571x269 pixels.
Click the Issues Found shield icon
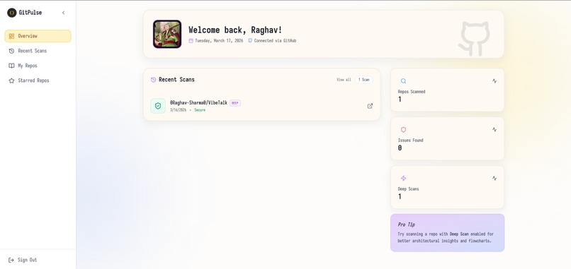pos(404,130)
